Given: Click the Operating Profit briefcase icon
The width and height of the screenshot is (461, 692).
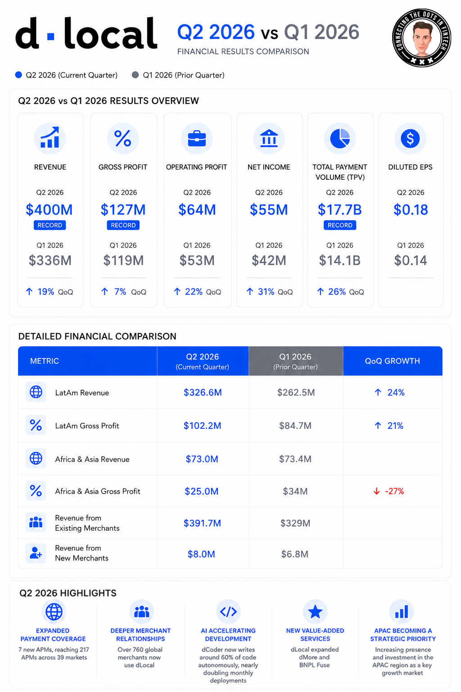Looking at the screenshot, I should 197,138.
